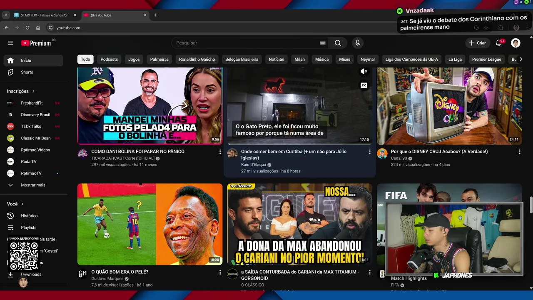Open more options for the Dani Bolina video

point(220,152)
